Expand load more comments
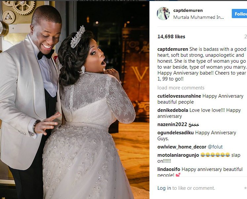Image resolution: width=247 pixels, height=199 pixels. click(x=181, y=88)
